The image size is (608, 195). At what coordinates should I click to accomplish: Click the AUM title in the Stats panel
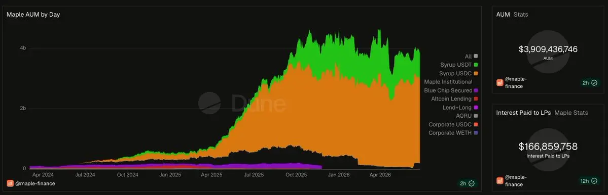click(504, 14)
